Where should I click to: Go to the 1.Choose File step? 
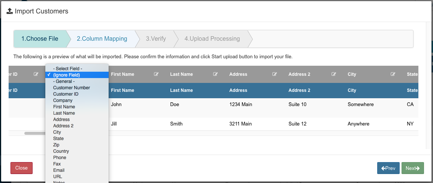40,39
